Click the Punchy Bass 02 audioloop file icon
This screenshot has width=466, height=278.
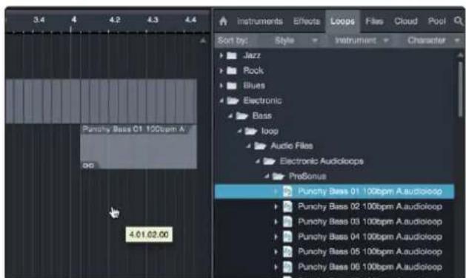287,206
